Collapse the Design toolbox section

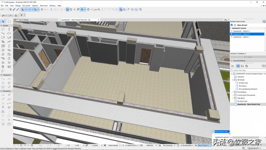click(x=1, y=25)
